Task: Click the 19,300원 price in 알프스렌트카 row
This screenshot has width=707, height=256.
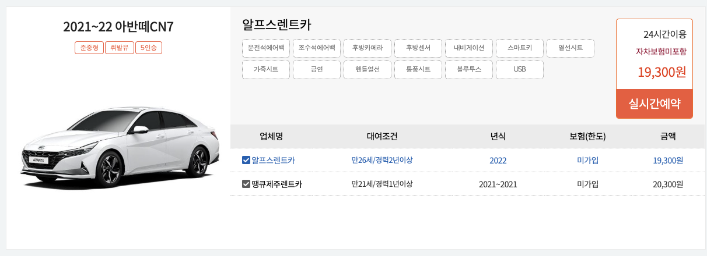Action: [668, 160]
